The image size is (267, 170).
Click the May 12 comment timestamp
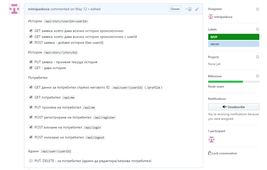[81, 9]
